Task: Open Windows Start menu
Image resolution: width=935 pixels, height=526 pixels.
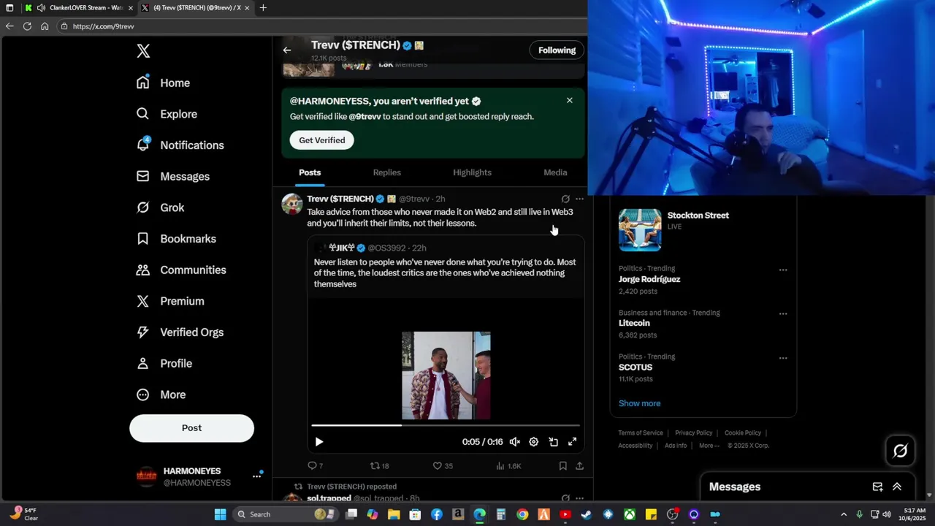Action: [220, 514]
